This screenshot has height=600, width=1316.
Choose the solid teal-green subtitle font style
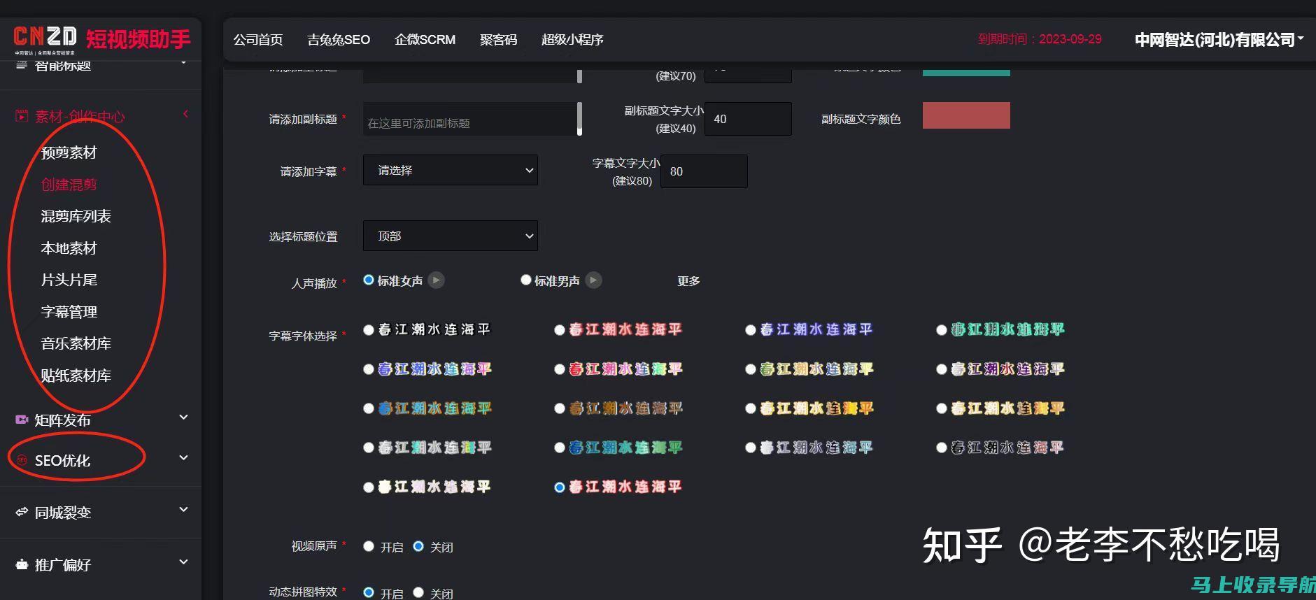click(942, 329)
